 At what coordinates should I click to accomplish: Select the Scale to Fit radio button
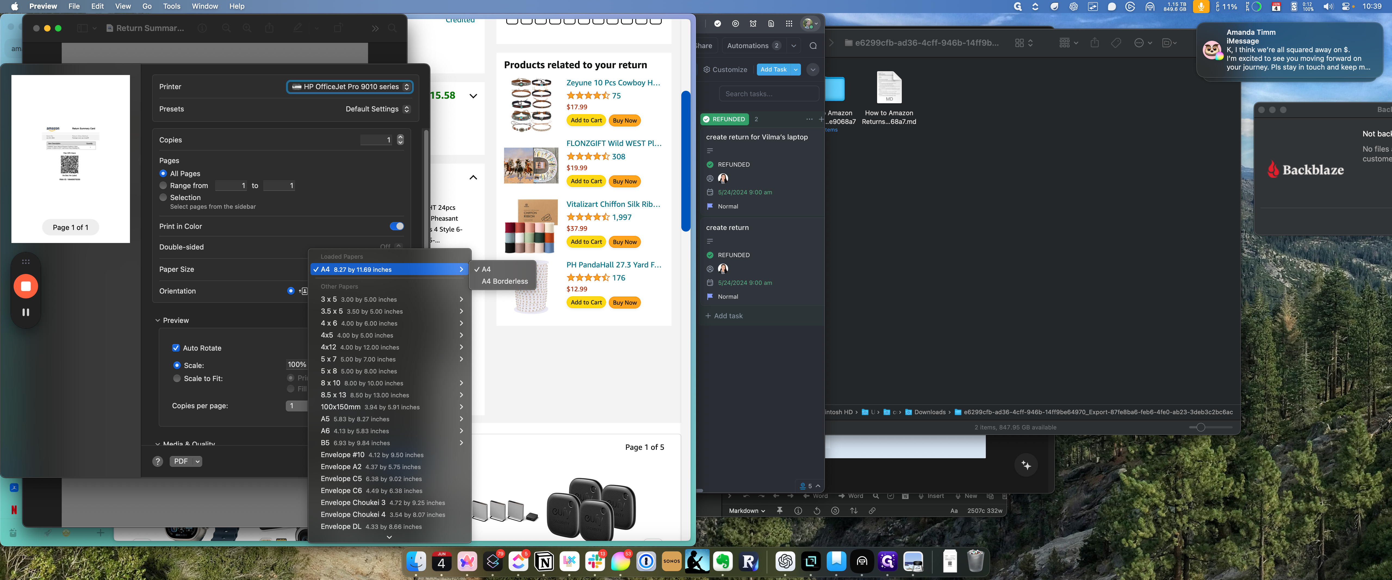click(x=177, y=379)
